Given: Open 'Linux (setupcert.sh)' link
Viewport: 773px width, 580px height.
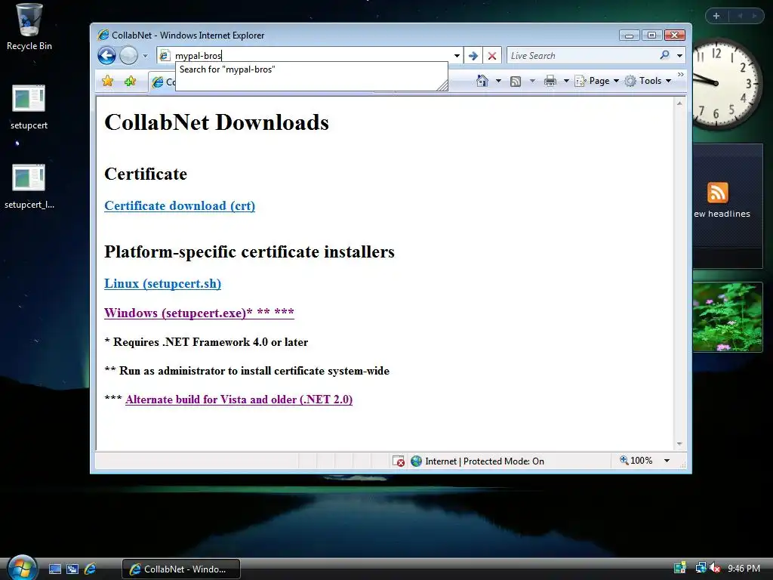Looking at the screenshot, I should click(x=163, y=284).
